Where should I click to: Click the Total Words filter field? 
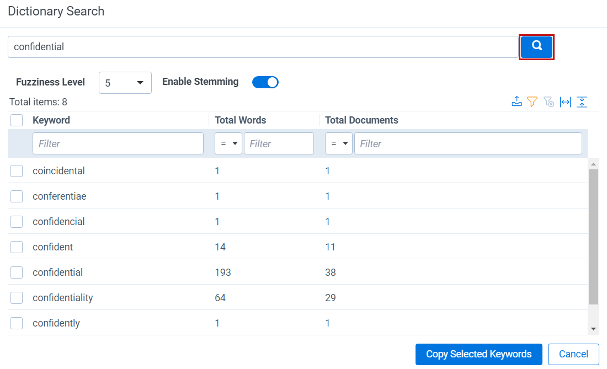pyautogui.click(x=279, y=143)
